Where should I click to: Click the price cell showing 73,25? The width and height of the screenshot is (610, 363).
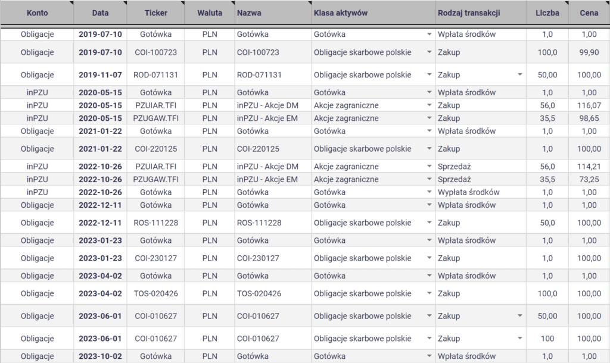tap(589, 179)
